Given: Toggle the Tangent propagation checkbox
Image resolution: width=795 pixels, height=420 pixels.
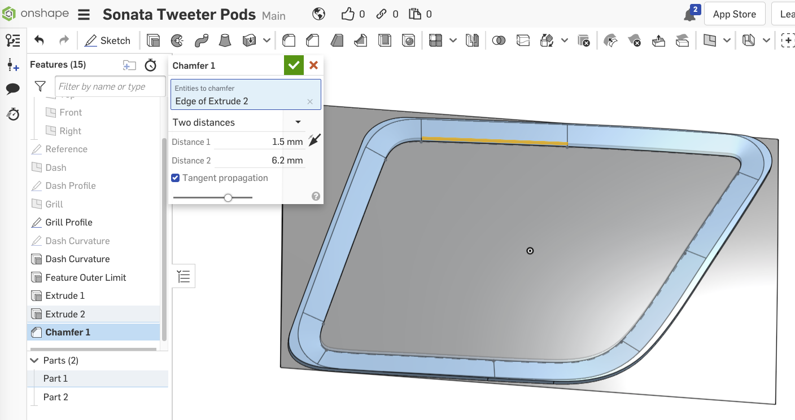Looking at the screenshot, I should [176, 178].
